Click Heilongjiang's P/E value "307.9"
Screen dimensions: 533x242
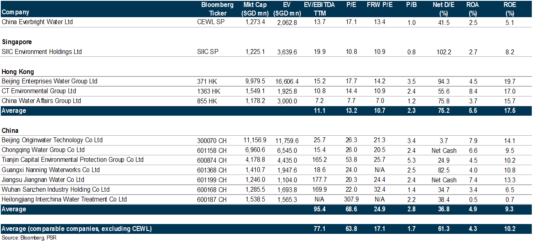click(352, 199)
